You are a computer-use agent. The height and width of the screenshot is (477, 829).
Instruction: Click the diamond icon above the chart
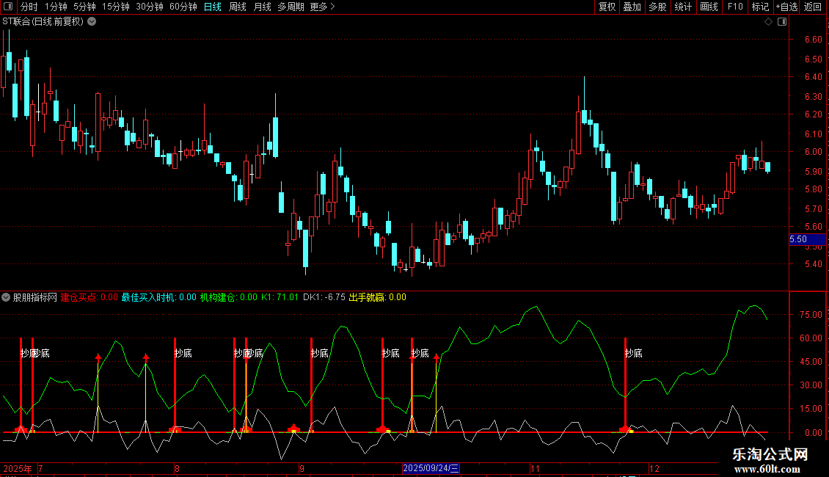pyautogui.click(x=769, y=22)
